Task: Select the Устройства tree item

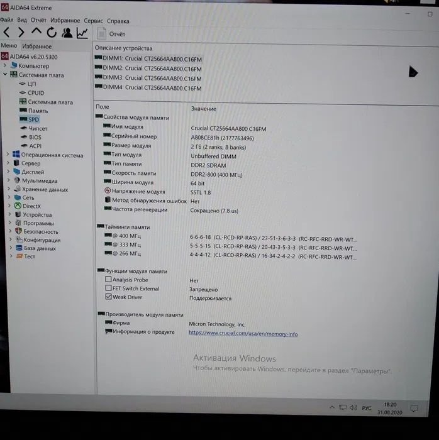Action: coord(37,215)
